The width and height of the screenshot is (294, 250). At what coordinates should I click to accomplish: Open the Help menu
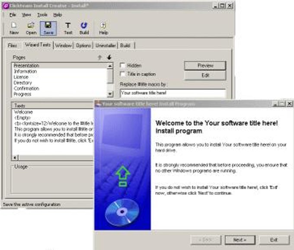[x=58, y=15]
